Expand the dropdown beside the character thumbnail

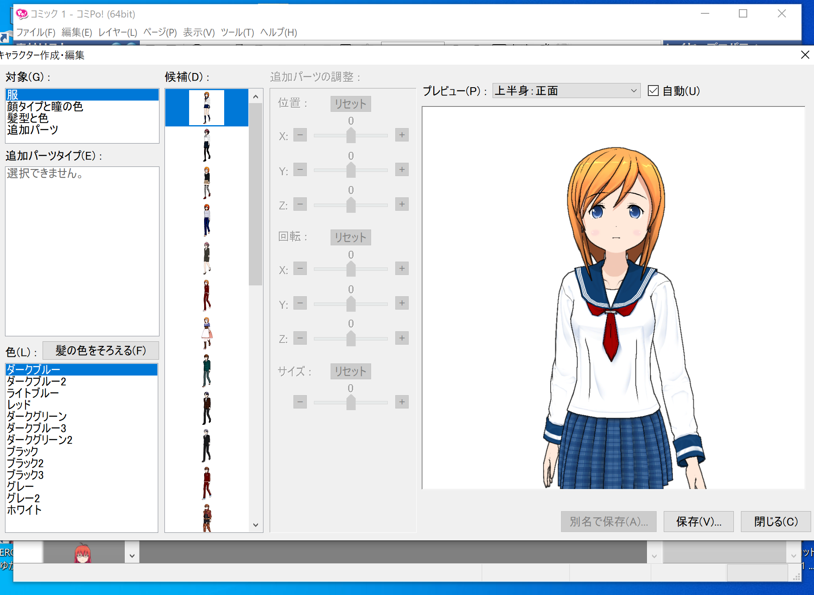pyautogui.click(x=132, y=555)
